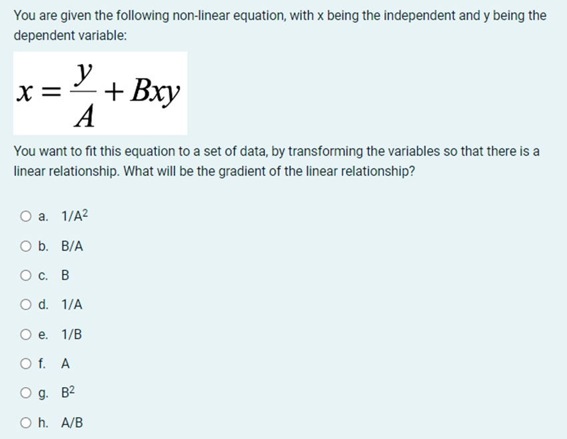Click the text mentioning non-linear equation
The image size is (567, 439).
click(280, 15)
